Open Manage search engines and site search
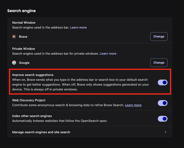 (41, 132)
